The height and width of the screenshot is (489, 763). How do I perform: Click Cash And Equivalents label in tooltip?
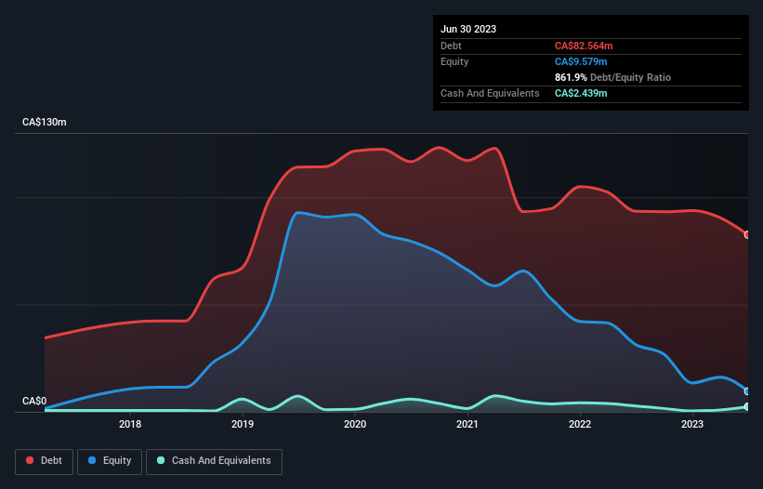[490, 93]
